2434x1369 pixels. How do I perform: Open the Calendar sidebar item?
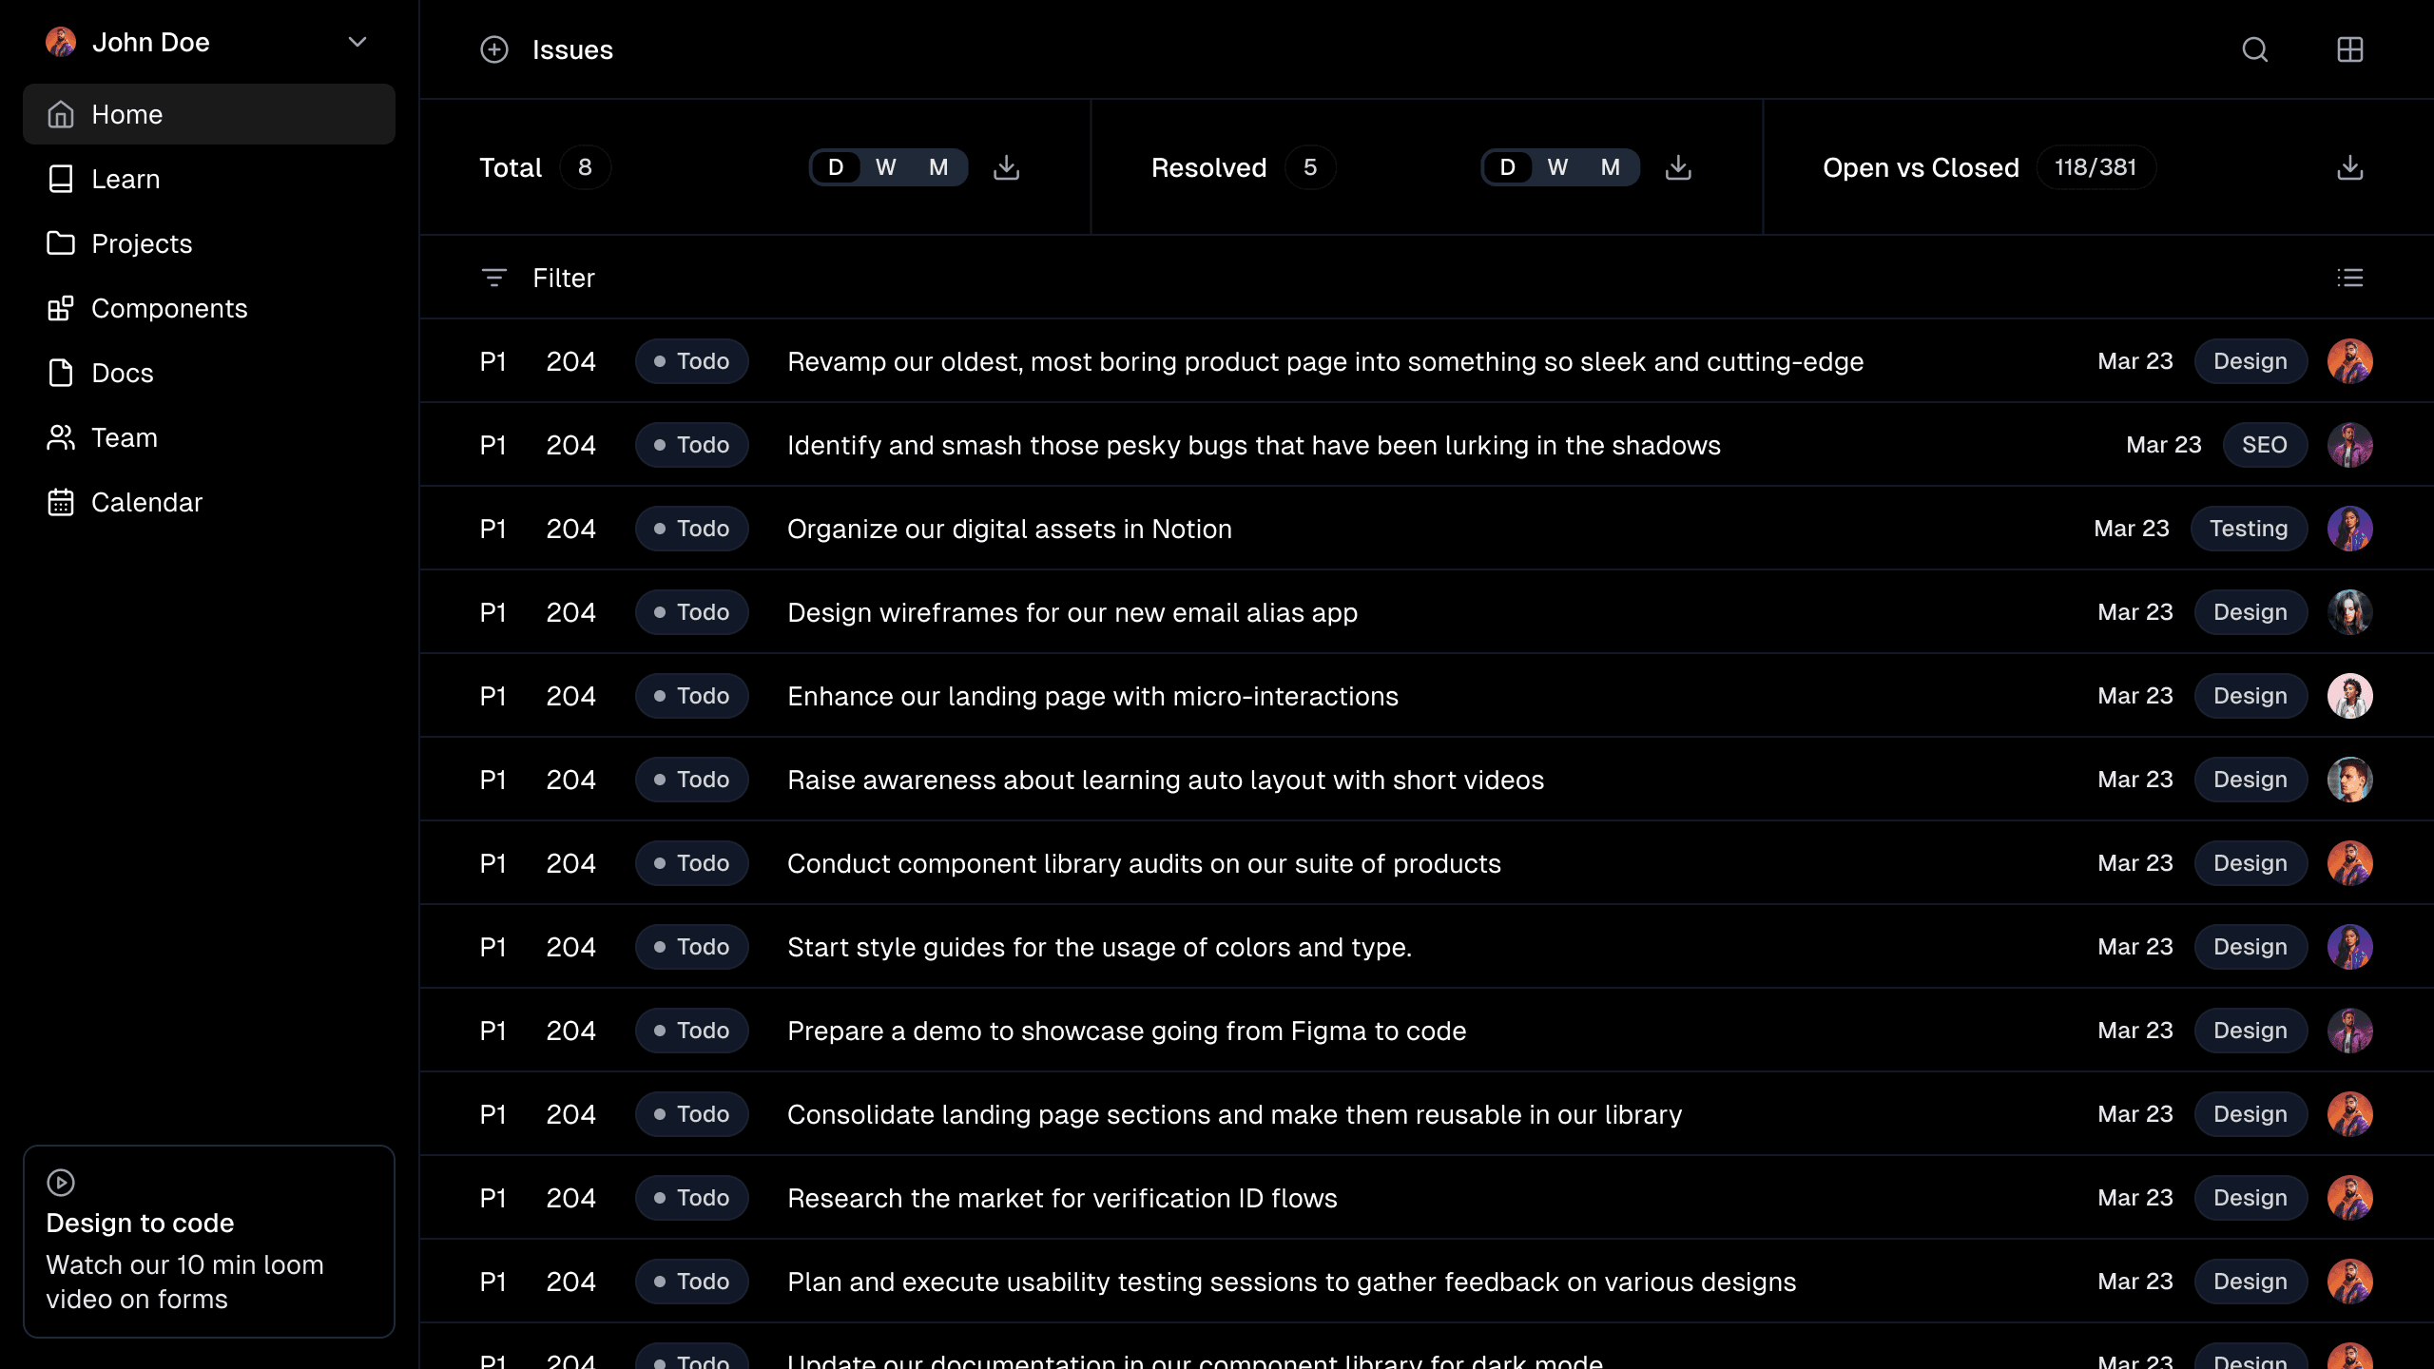coord(146,502)
